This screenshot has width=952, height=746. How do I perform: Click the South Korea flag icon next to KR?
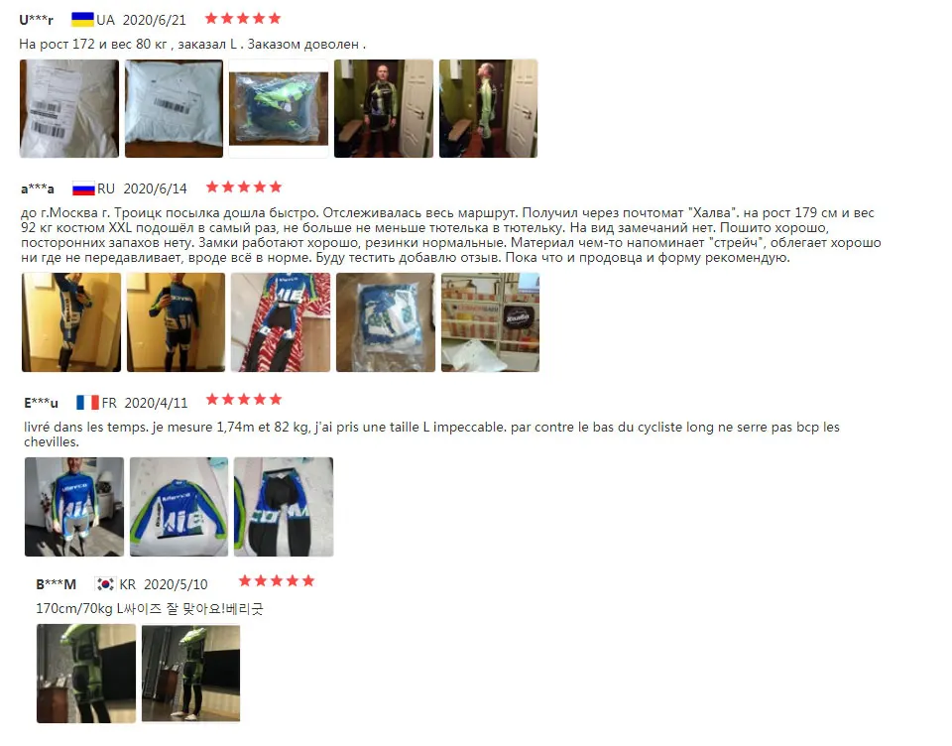[106, 583]
